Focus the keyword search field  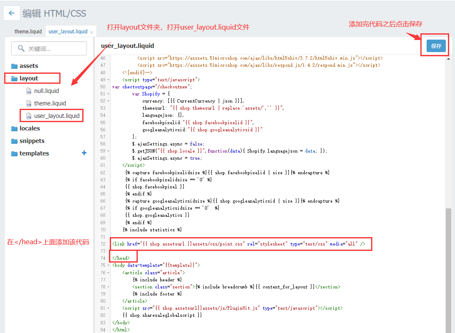[49, 48]
